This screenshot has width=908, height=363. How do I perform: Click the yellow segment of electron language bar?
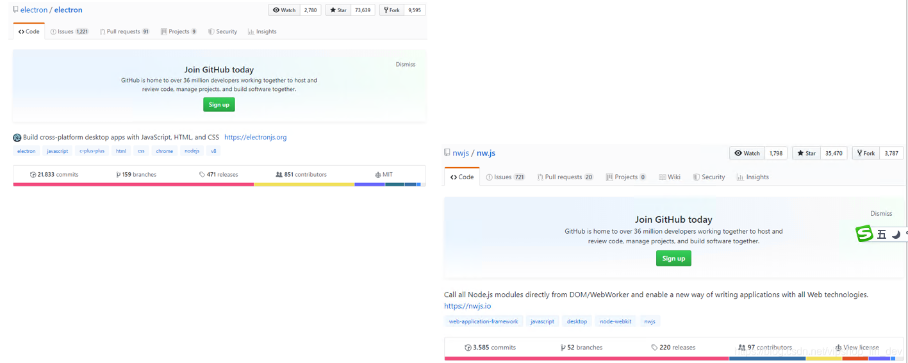click(x=304, y=184)
